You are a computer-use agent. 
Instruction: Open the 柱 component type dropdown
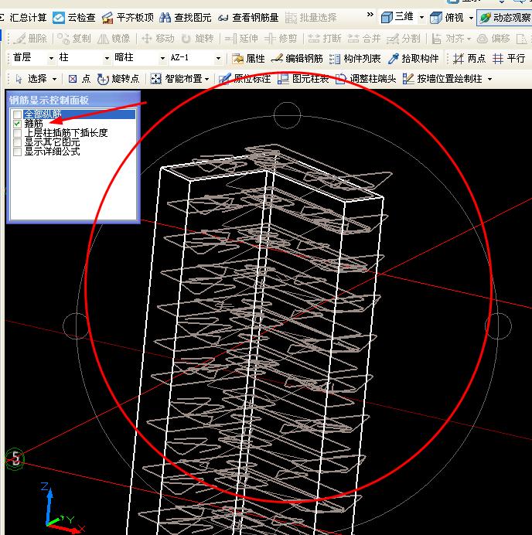coord(107,58)
